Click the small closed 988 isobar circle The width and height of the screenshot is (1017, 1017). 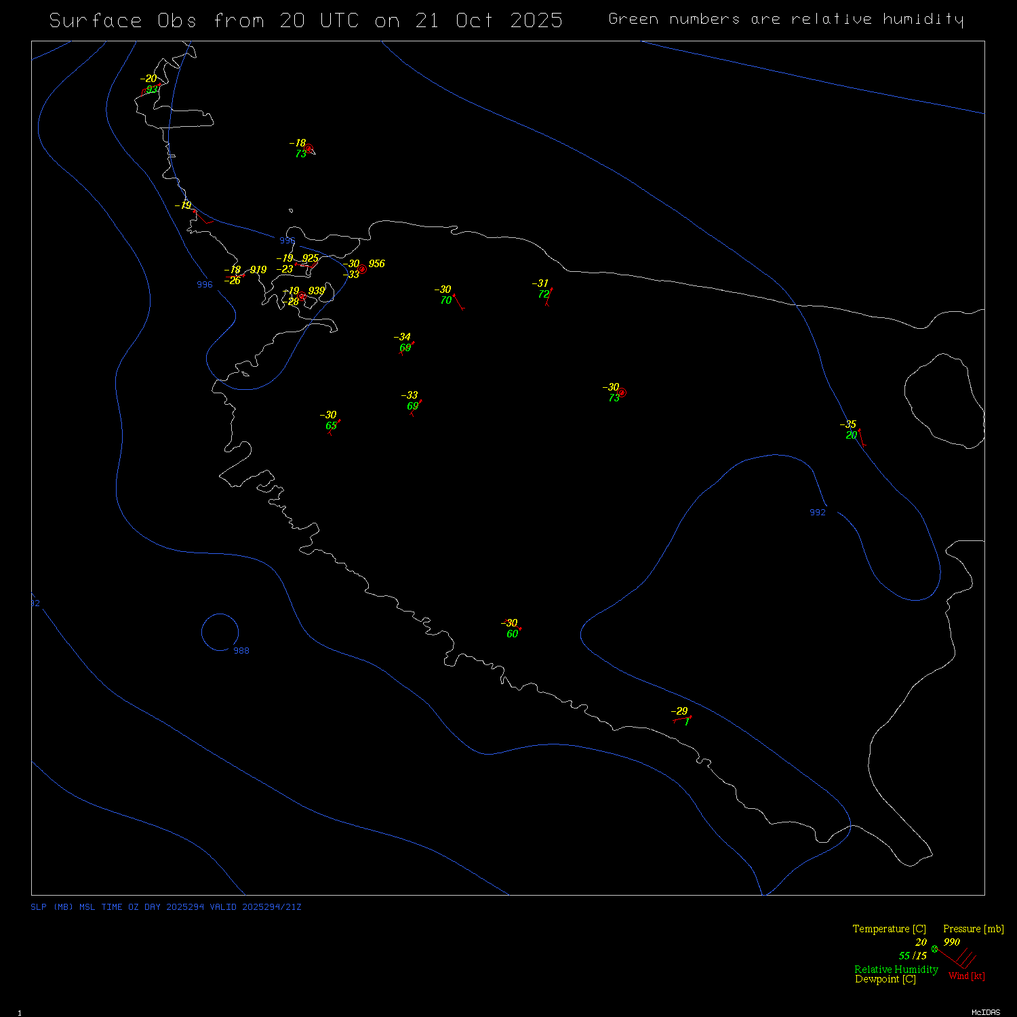[x=220, y=632]
